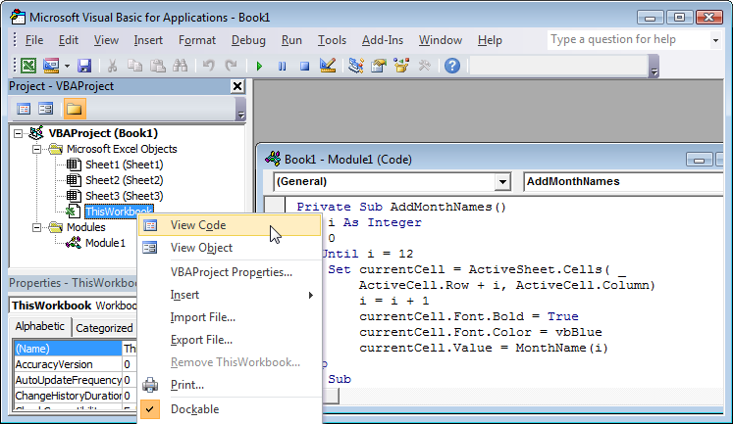Click the View Code icon in Project panel
The height and width of the screenshot is (424, 733).
pos(24,109)
